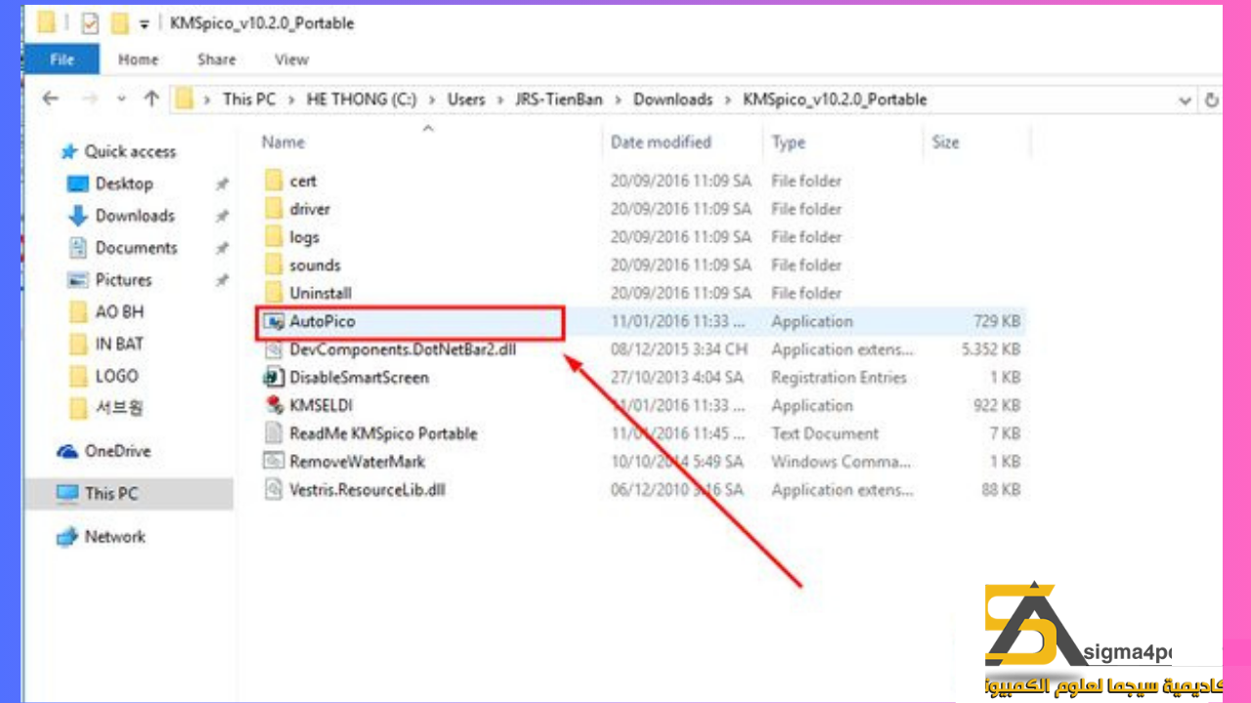The width and height of the screenshot is (1251, 703).
Task: Click the Registration Entries type cell
Action: 840,377
